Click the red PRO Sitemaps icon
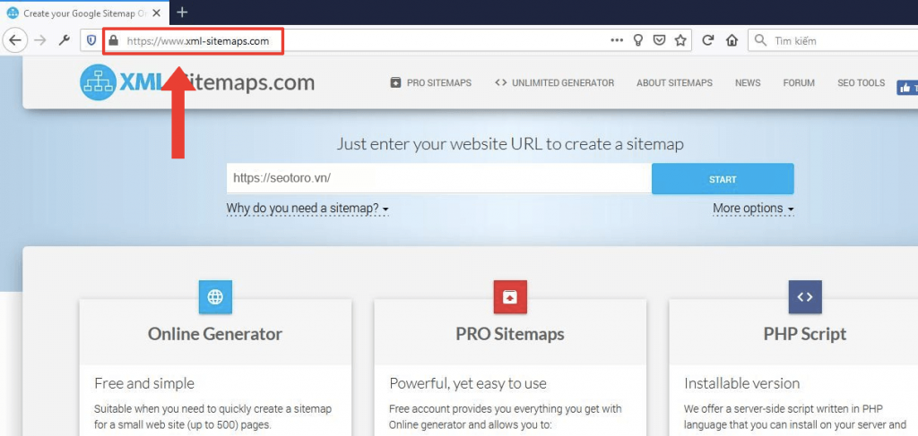Screen dimensions: 918x436 tap(510, 297)
